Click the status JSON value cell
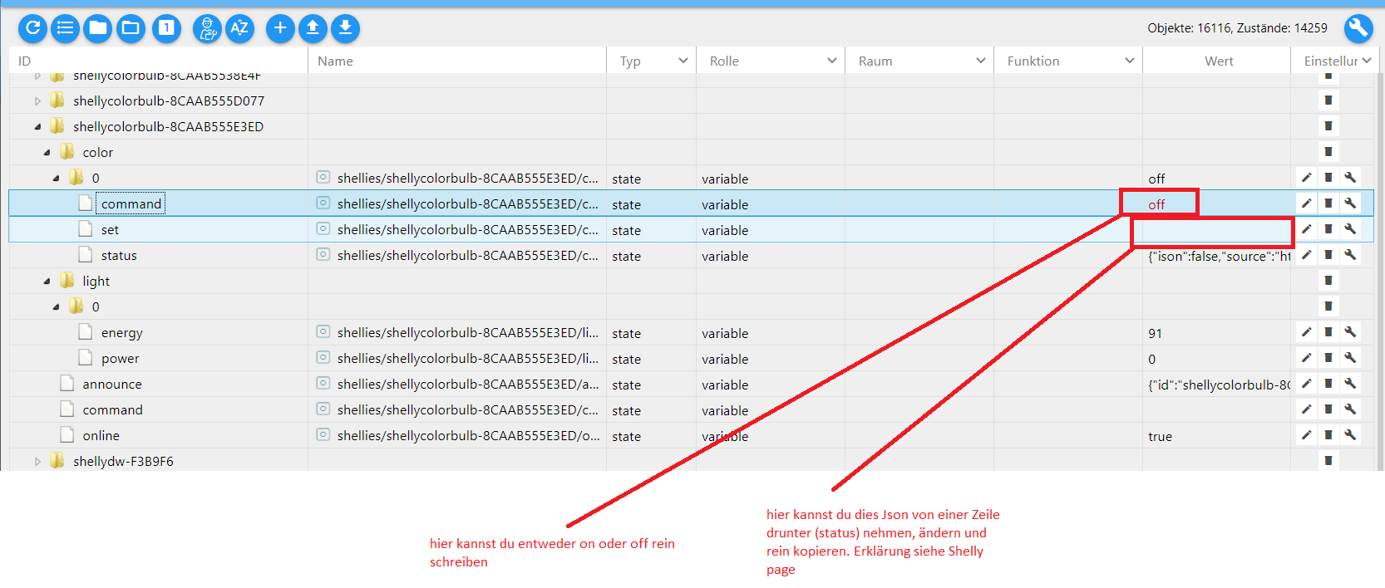The height and width of the screenshot is (588, 1385). pos(1219,256)
